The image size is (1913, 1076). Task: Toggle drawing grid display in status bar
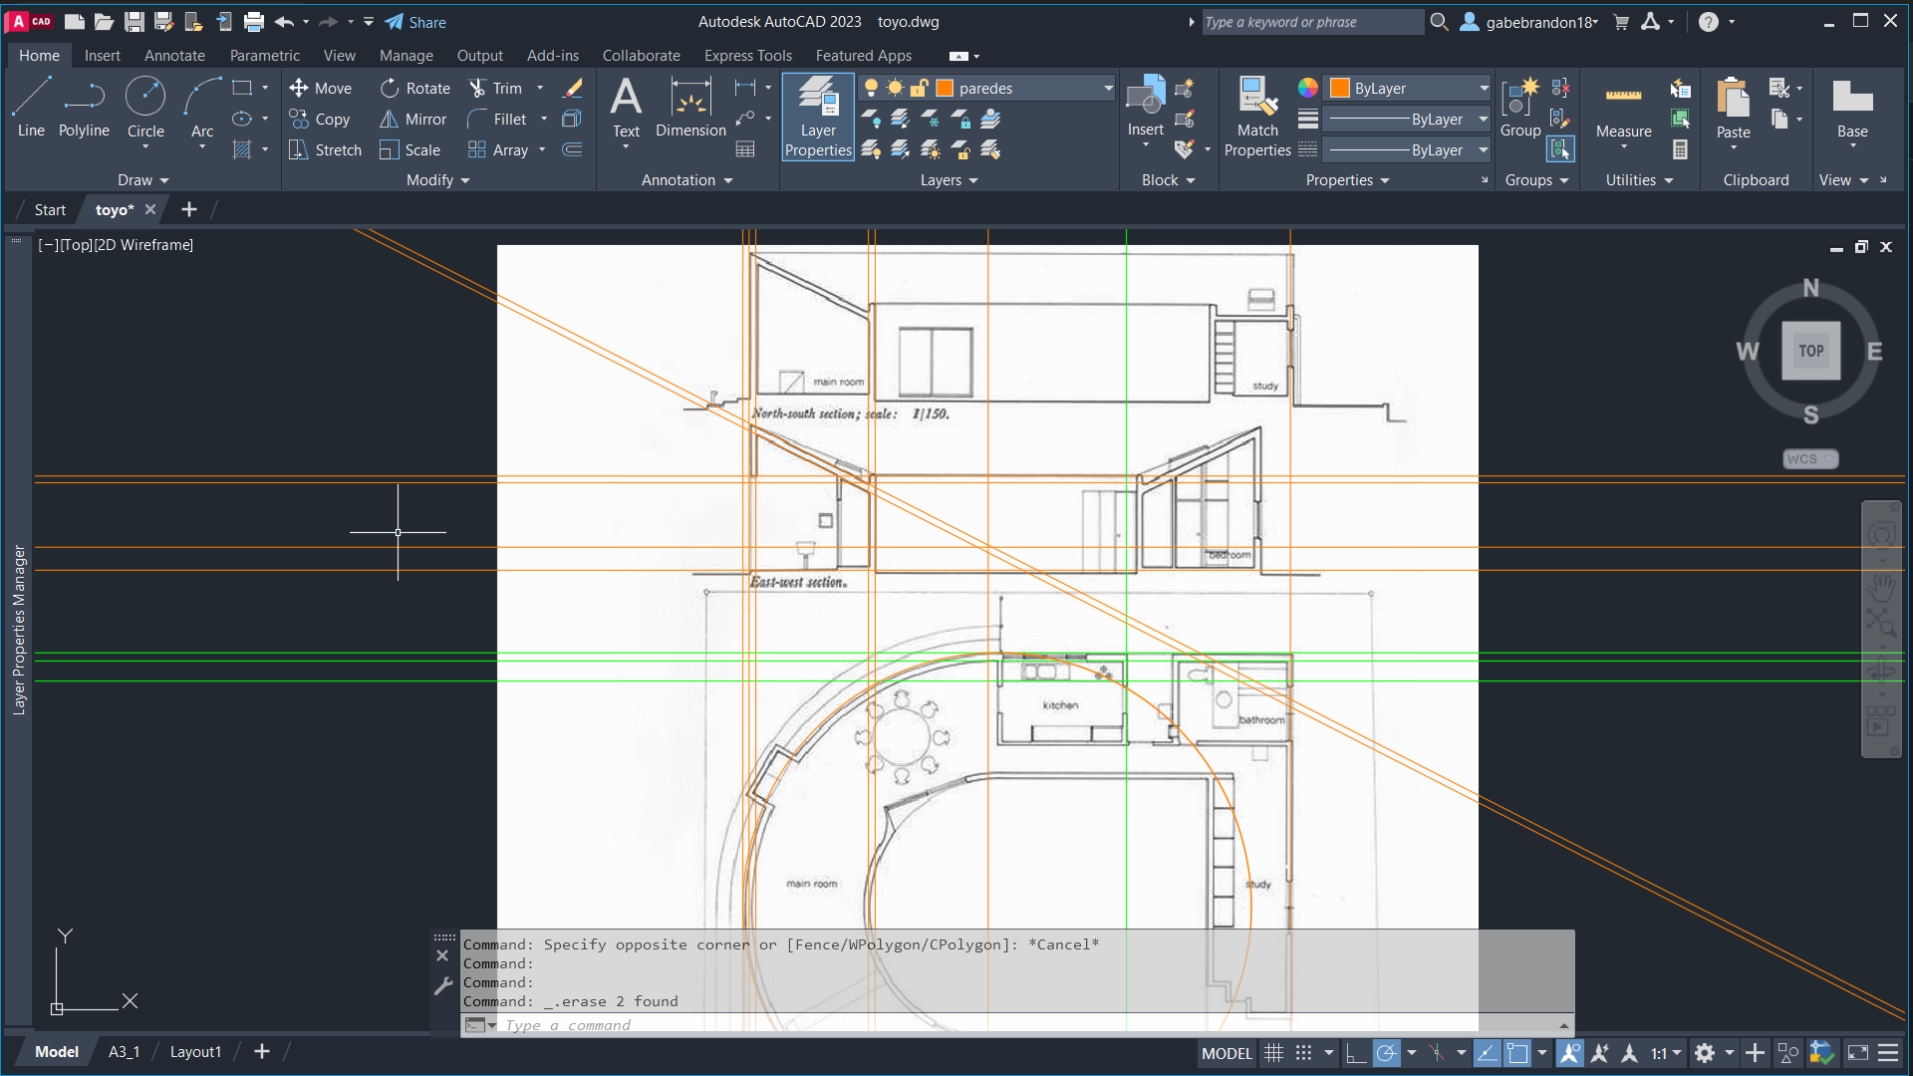1273,1053
